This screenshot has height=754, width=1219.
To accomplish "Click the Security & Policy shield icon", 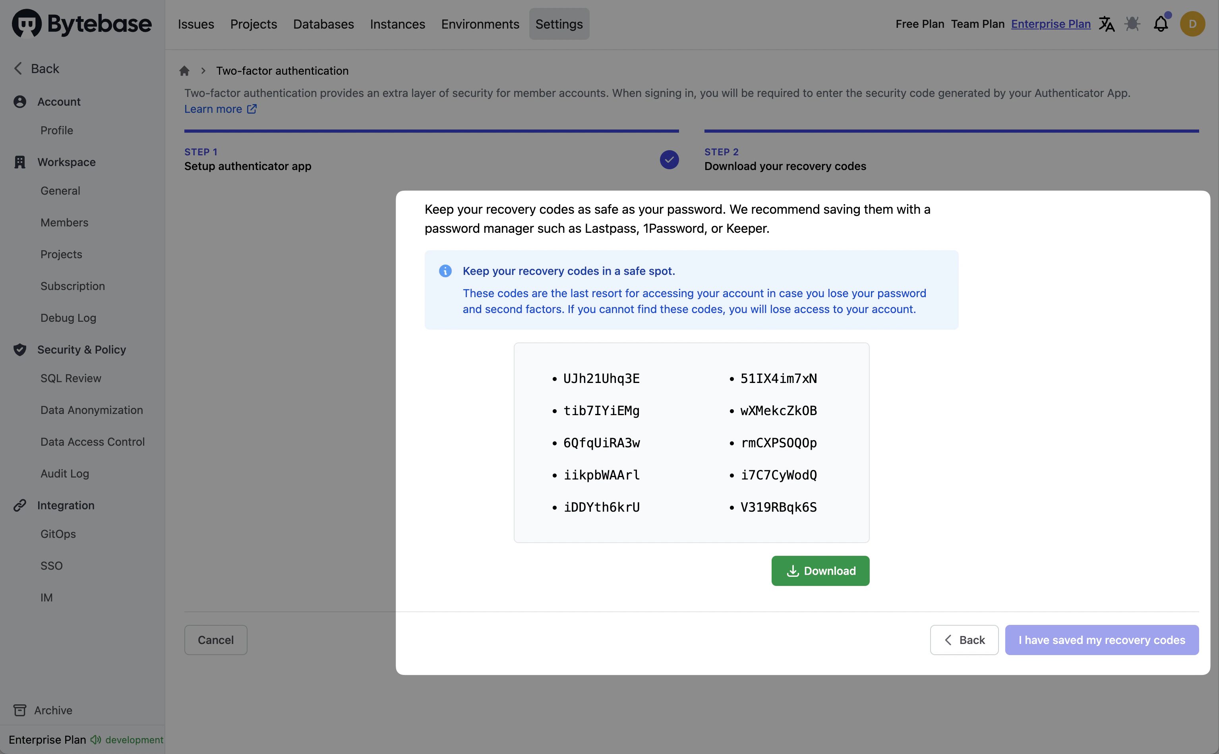I will tap(19, 350).
